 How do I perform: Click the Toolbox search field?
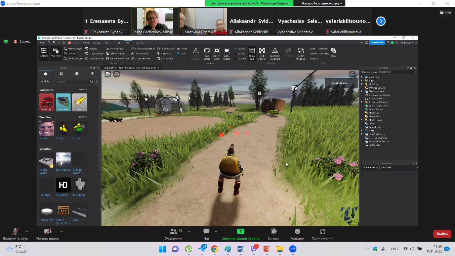(x=73, y=81)
